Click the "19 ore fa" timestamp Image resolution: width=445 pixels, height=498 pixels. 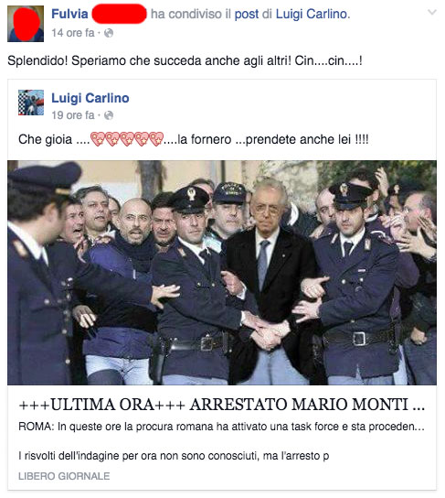pos(73,115)
